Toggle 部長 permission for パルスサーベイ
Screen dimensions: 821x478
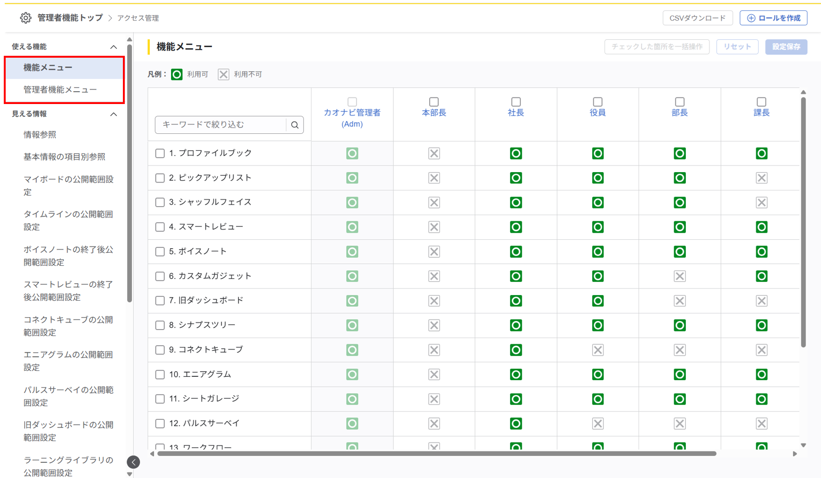[x=680, y=424]
